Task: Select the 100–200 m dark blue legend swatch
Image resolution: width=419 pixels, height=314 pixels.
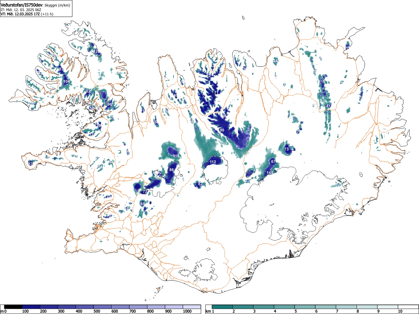Action: coord(31,307)
